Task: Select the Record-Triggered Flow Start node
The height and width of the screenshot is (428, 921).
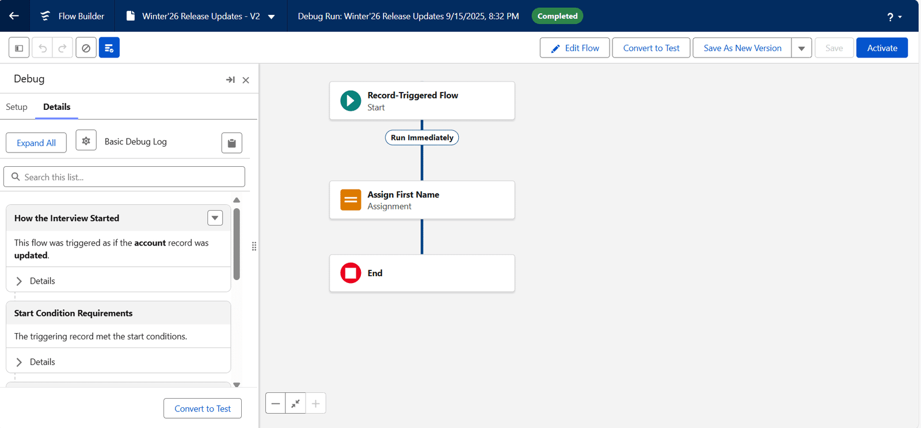Action: [x=422, y=101]
